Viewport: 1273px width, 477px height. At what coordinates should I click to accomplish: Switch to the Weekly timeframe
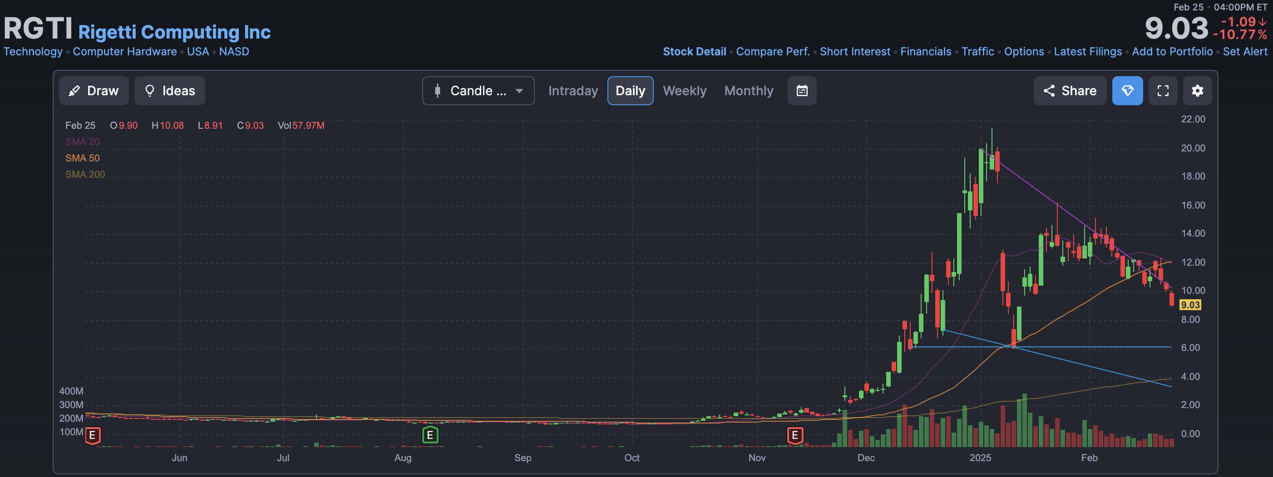685,91
